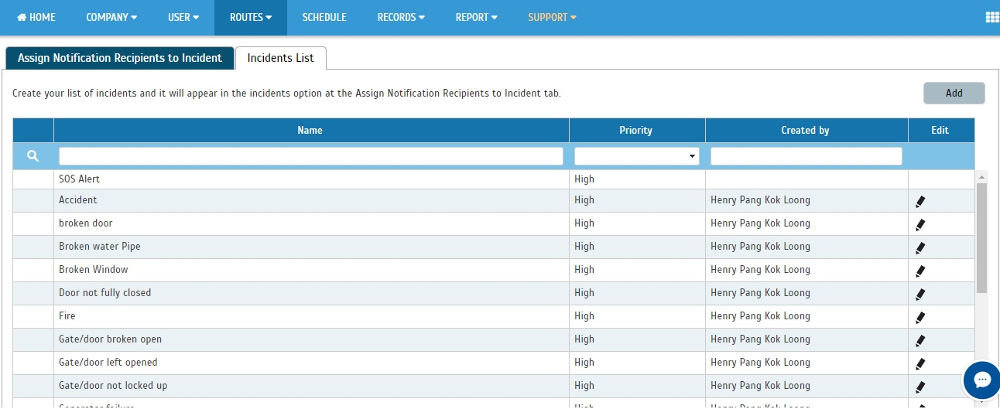Open the Priority filter dropdown
Screen dimensions: 1000x409
pyautogui.click(x=637, y=156)
